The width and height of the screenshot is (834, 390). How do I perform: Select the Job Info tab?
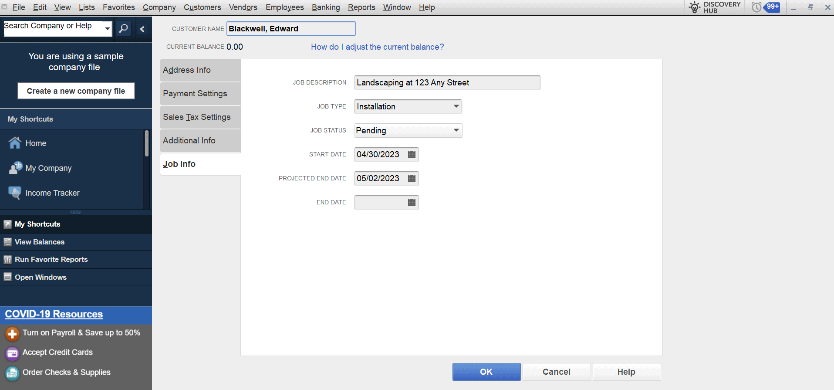200,164
